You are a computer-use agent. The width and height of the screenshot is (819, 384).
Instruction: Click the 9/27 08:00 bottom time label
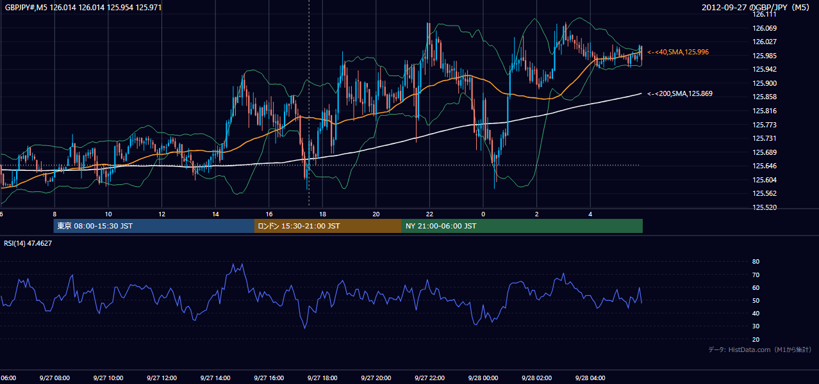point(54,378)
